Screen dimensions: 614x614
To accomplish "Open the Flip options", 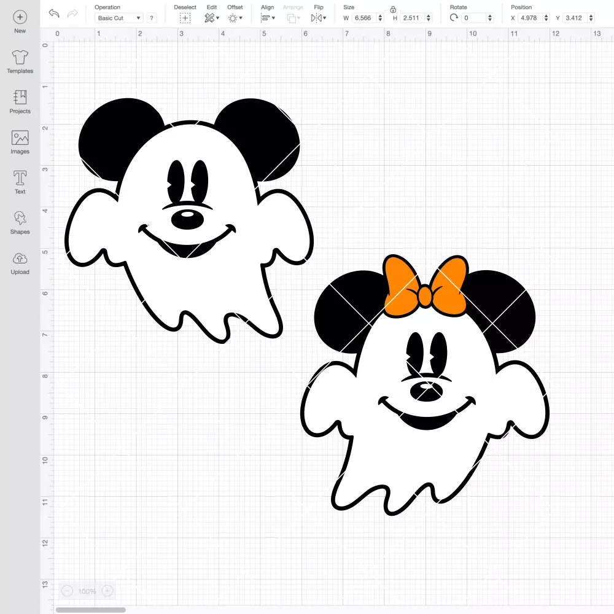I will (x=319, y=18).
